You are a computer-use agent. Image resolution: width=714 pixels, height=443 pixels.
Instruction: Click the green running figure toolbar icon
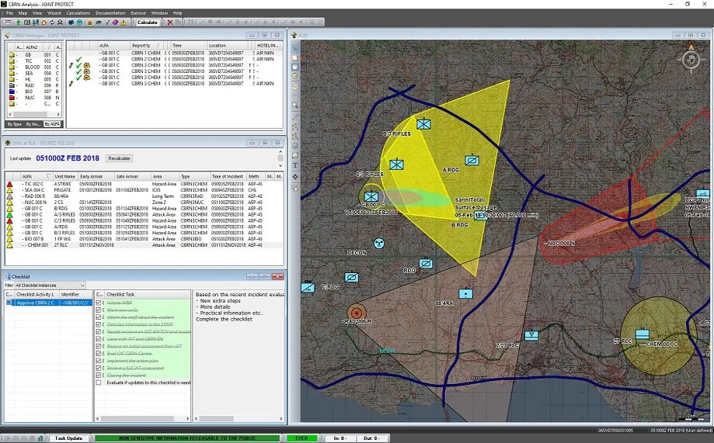pos(19,22)
